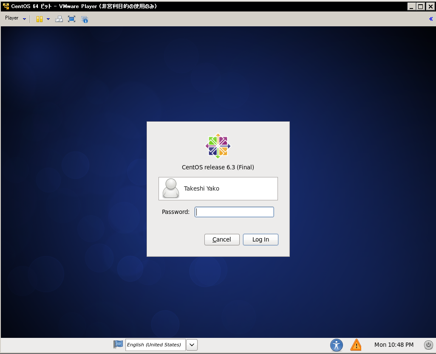Maximize the VMware Player window
This screenshot has height=354, width=436.
[x=421, y=6]
